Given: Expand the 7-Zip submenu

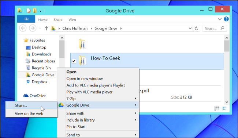Looking at the screenshot, I should (98, 99).
